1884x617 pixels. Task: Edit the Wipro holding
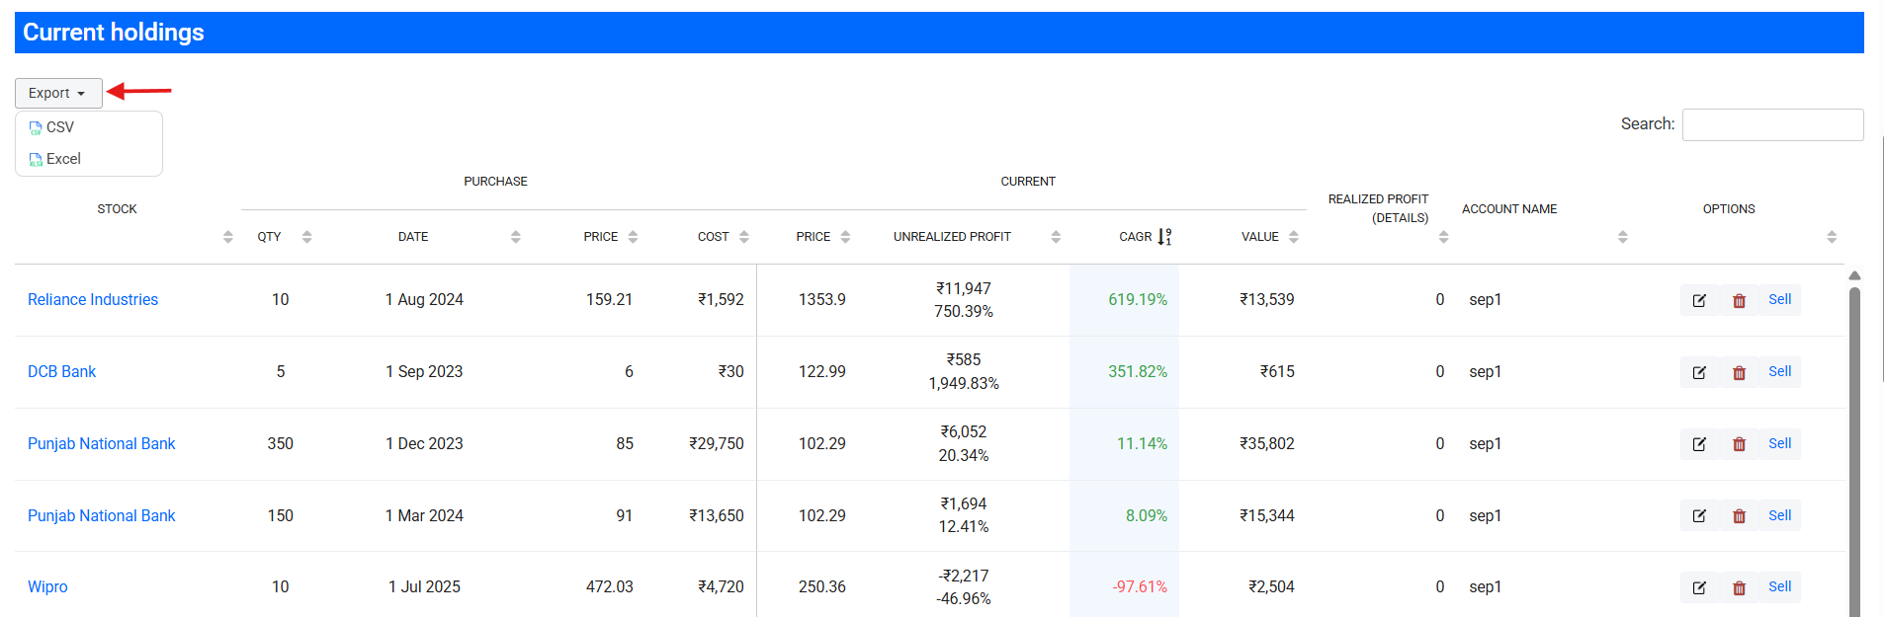1699,587
